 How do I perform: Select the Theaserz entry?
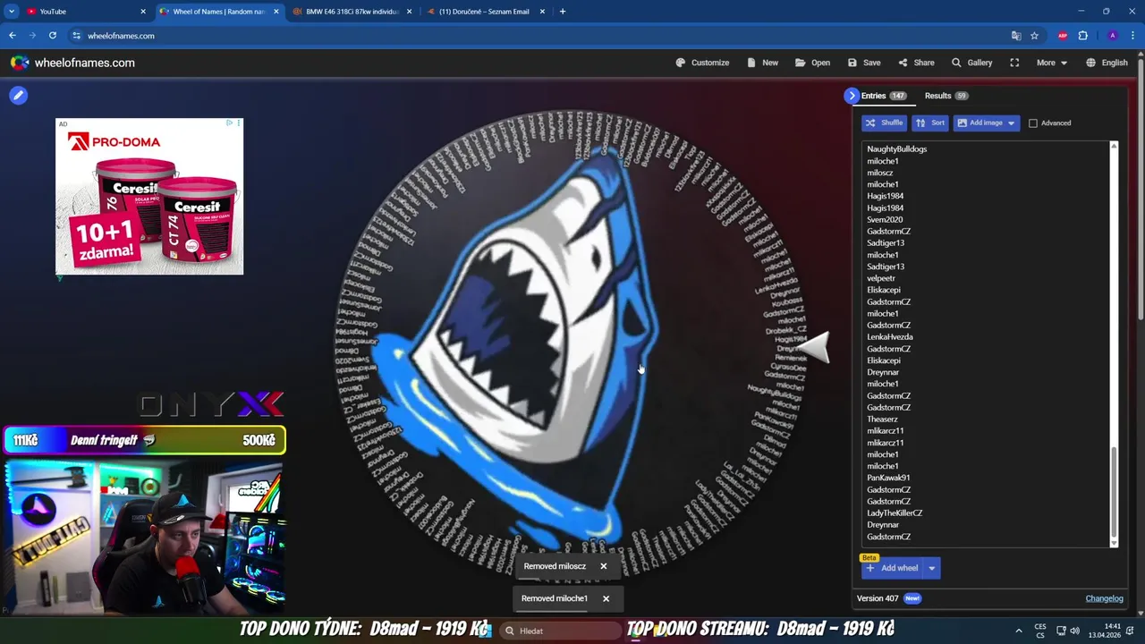pos(882,419)
